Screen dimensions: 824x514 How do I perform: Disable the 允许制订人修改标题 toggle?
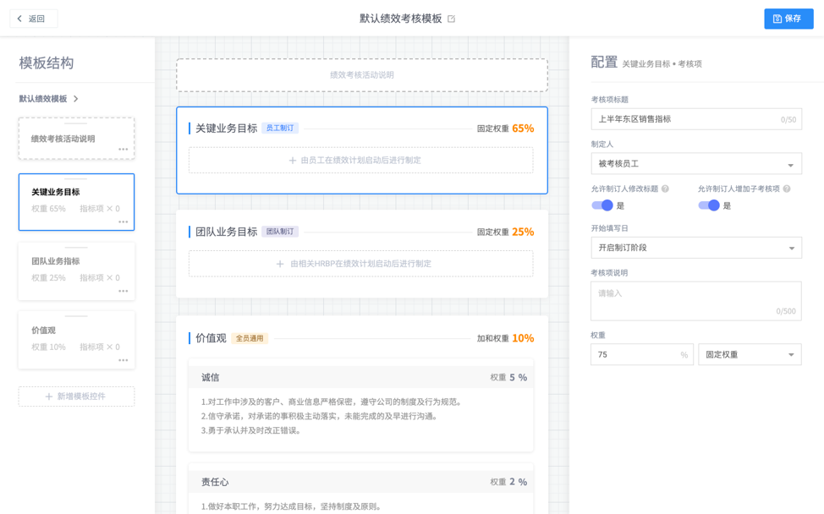click(602, 205)
